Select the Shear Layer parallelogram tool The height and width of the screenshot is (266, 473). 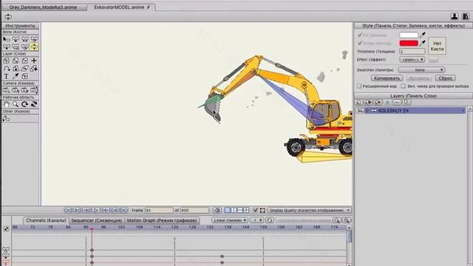pyautogui.click(x=24, y=69)
